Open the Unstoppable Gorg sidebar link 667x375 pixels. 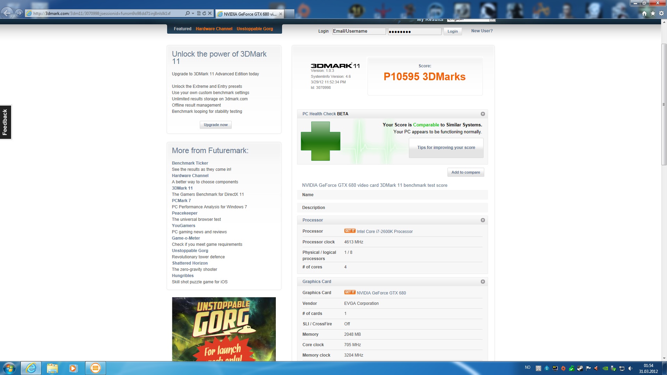190,251
